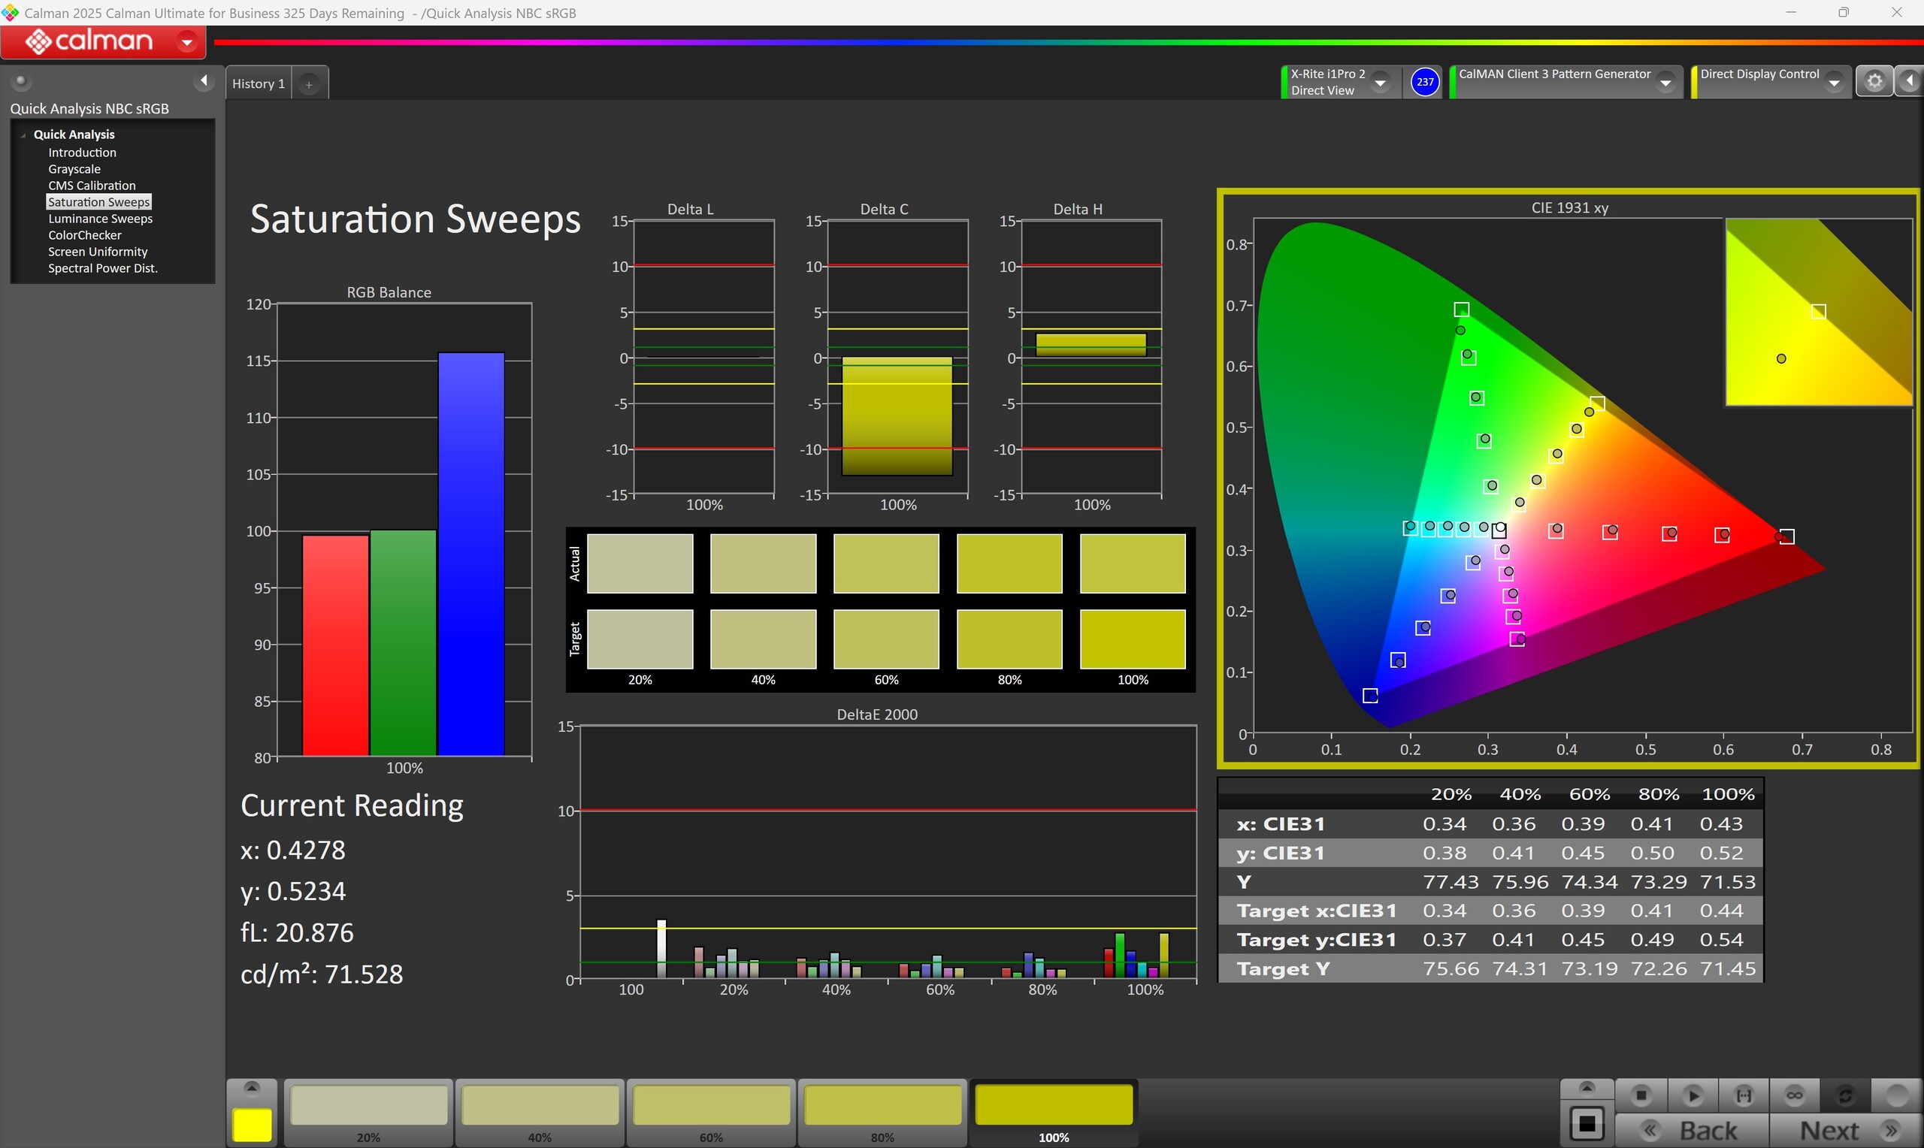Screen dimensions: 1924x1148
Task: Toggle the auto-advance refresh icon
Action: (1845, 1095)
